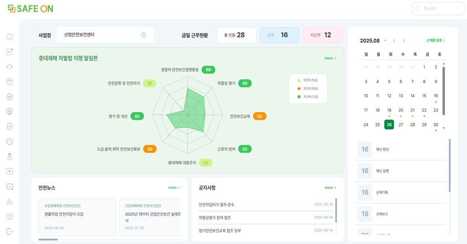Click the logout icon at sidebar bottom
Screen dimensions: 467x244
coord(10,232)
